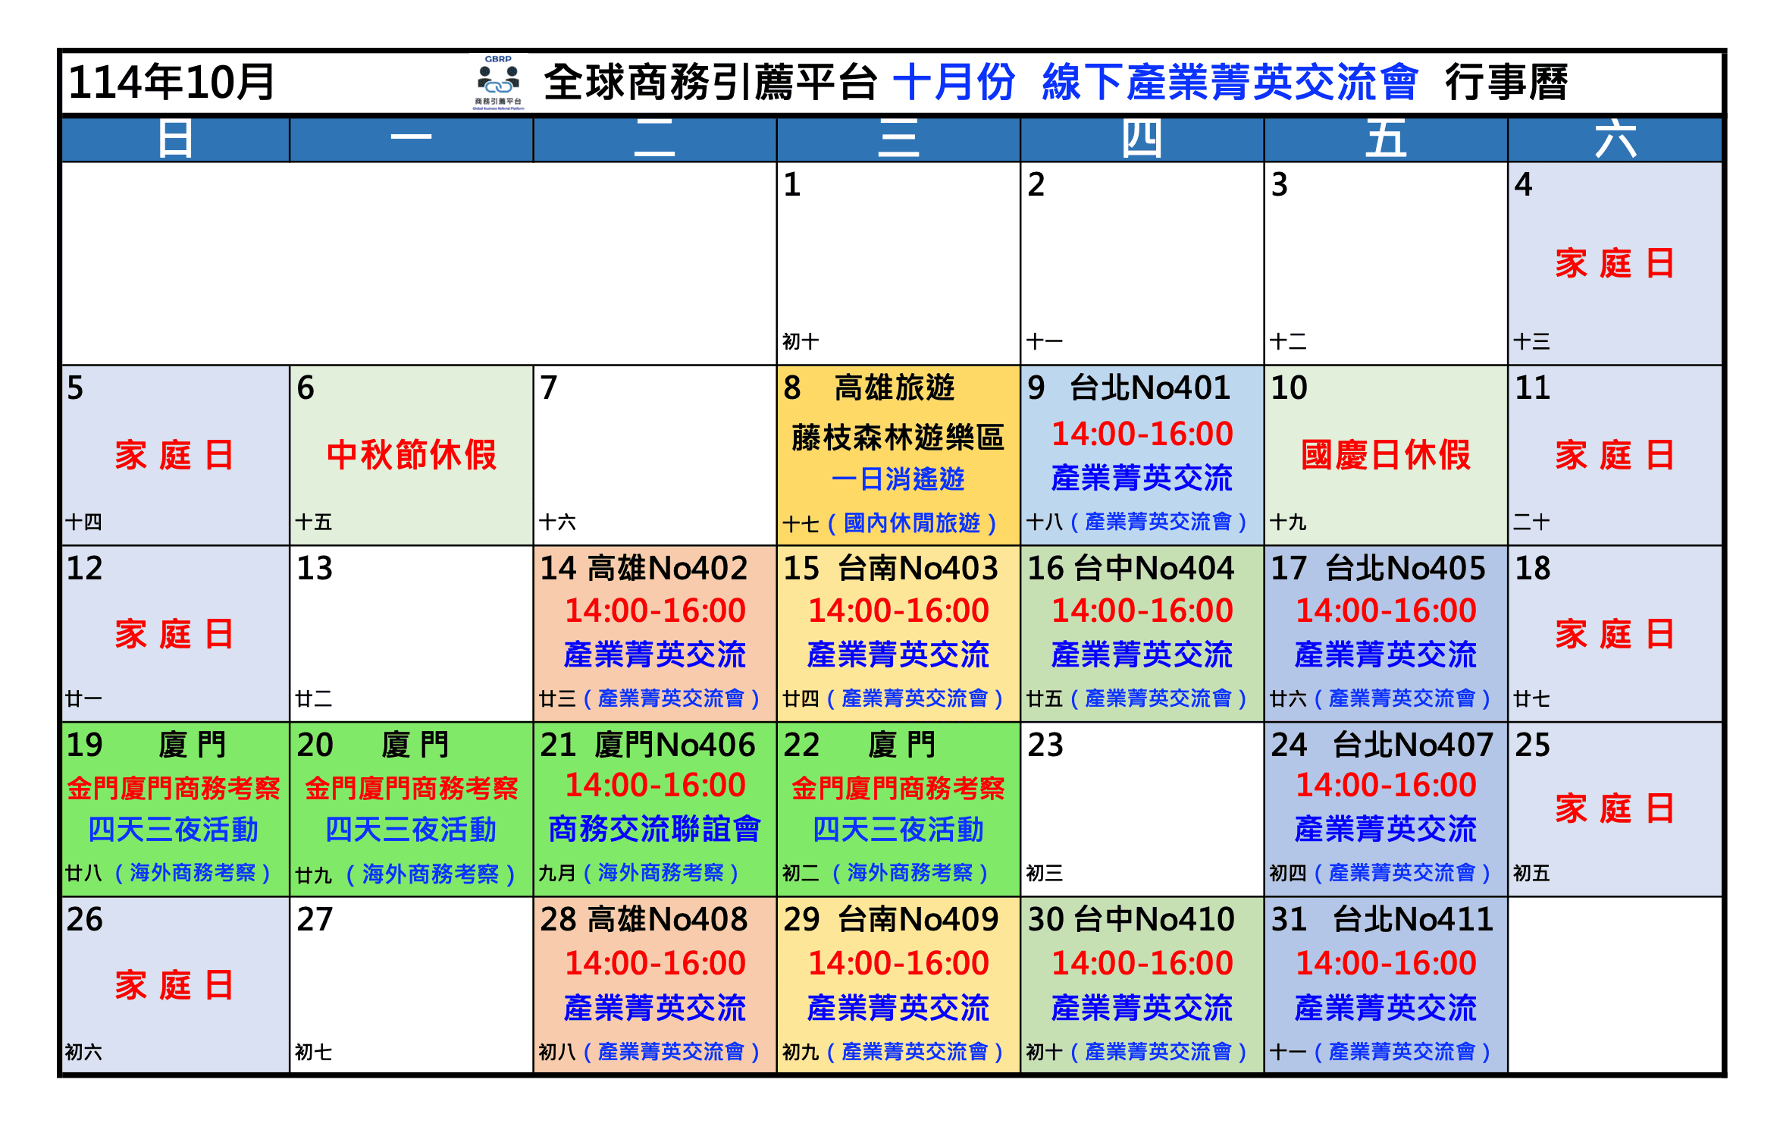
Task: Click the National Day holiday on the 10th
Action: 1385,455
